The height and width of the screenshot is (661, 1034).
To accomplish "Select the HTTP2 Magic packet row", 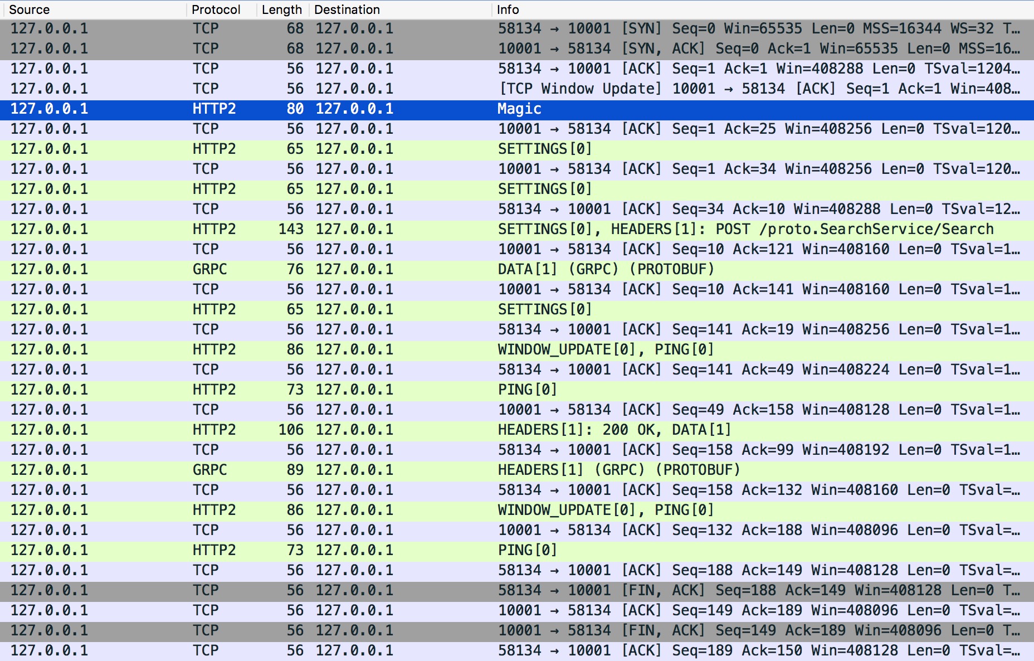I will 519,109.
